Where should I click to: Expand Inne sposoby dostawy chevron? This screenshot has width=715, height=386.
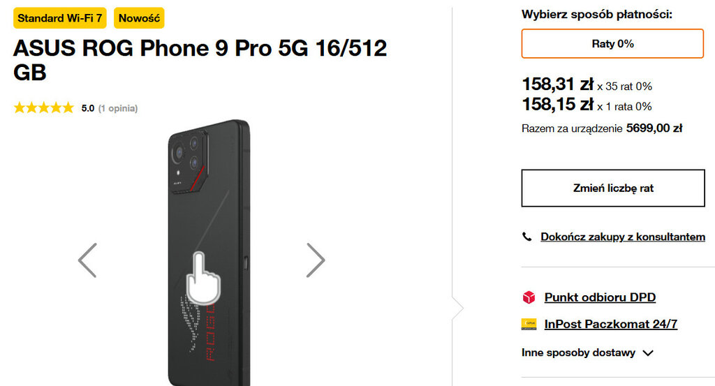pos(648,353)
